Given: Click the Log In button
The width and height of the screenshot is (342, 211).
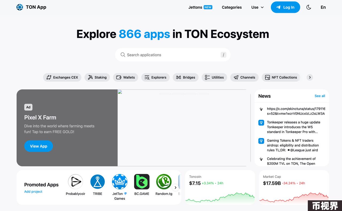Looking at the screenshot, I should (285, 7).
